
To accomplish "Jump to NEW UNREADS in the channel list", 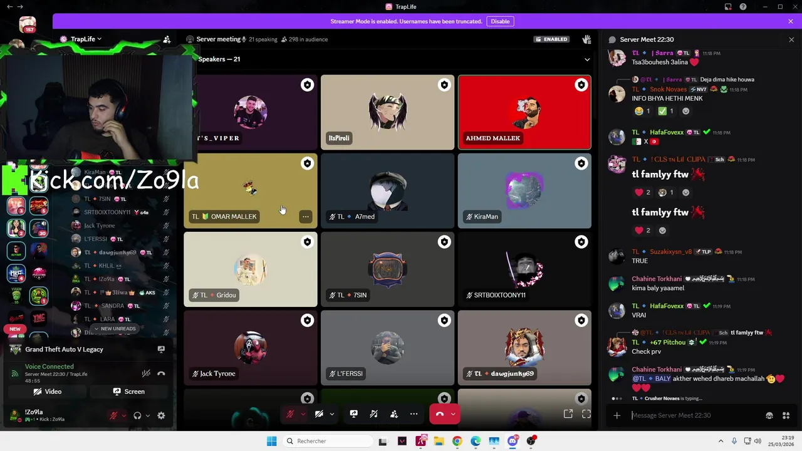I will tap(114, 329).
